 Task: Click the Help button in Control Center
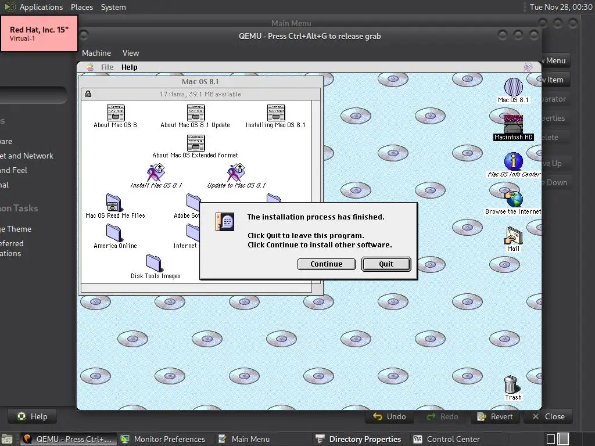pyautogui.click(x=33, y=416)
